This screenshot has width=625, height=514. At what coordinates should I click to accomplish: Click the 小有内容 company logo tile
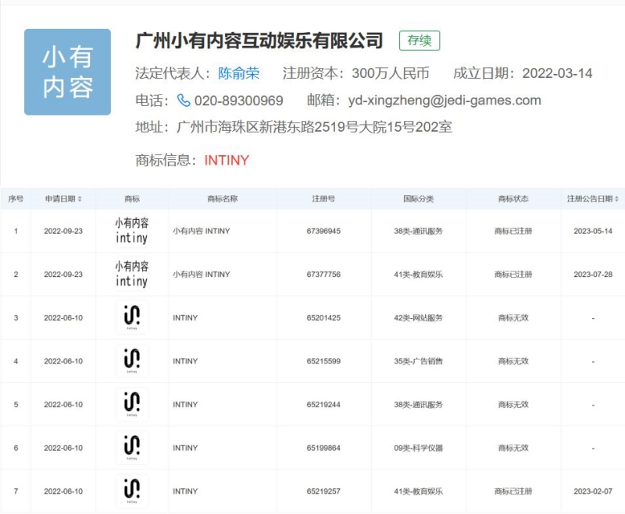coord(67,72)
